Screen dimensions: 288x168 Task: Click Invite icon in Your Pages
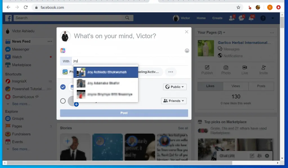click(x=263, y=68)
